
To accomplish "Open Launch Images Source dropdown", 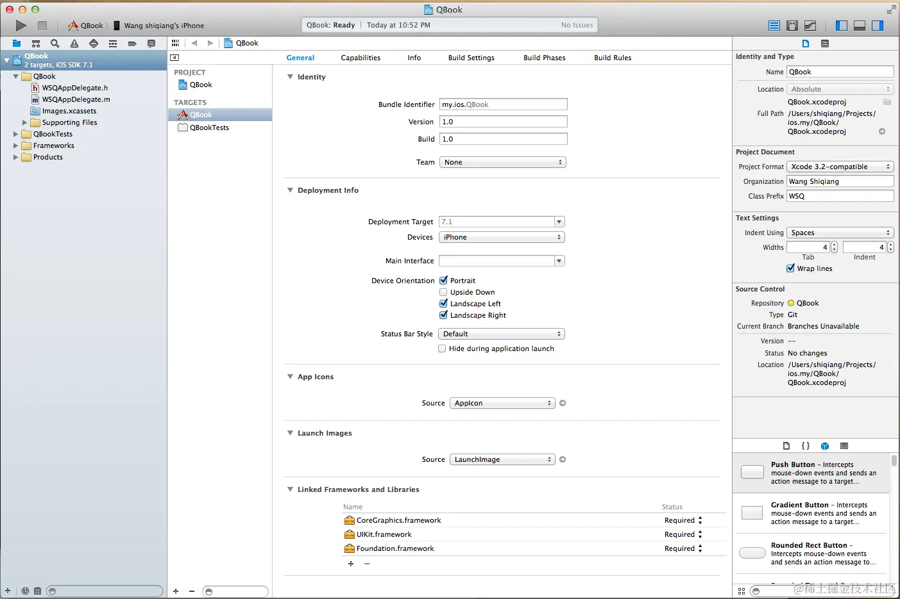I will click(x=502, y=459).
